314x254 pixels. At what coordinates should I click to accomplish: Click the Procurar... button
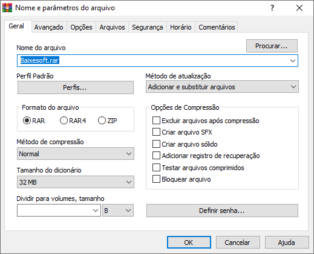272,46
